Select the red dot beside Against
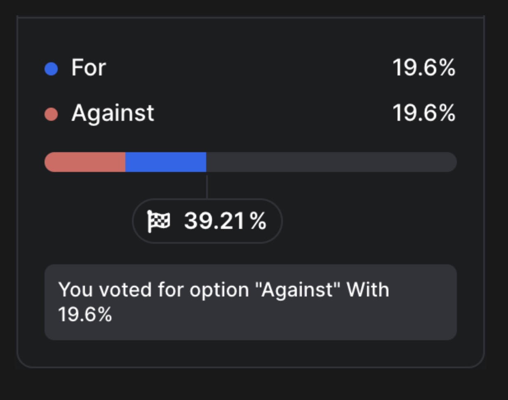508x400 pixels. coord(51,113)
